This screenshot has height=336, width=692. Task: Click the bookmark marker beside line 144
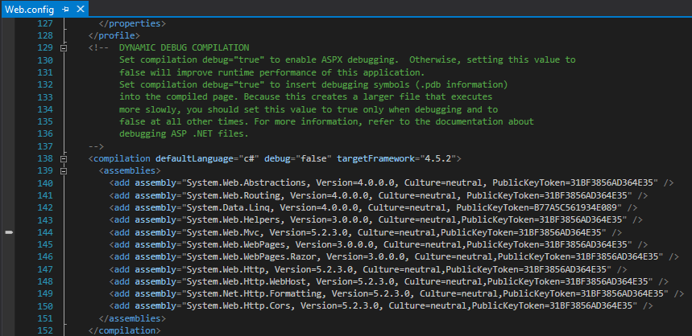point(9,232)
